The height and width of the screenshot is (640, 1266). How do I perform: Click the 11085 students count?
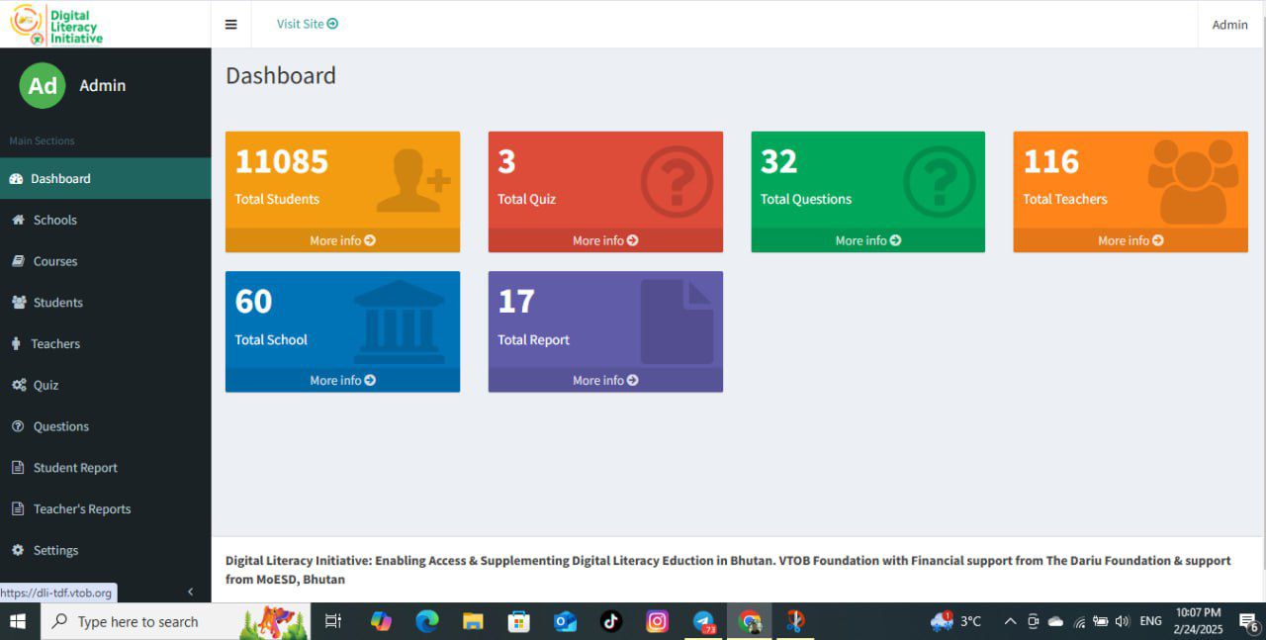tap(282, 161)
